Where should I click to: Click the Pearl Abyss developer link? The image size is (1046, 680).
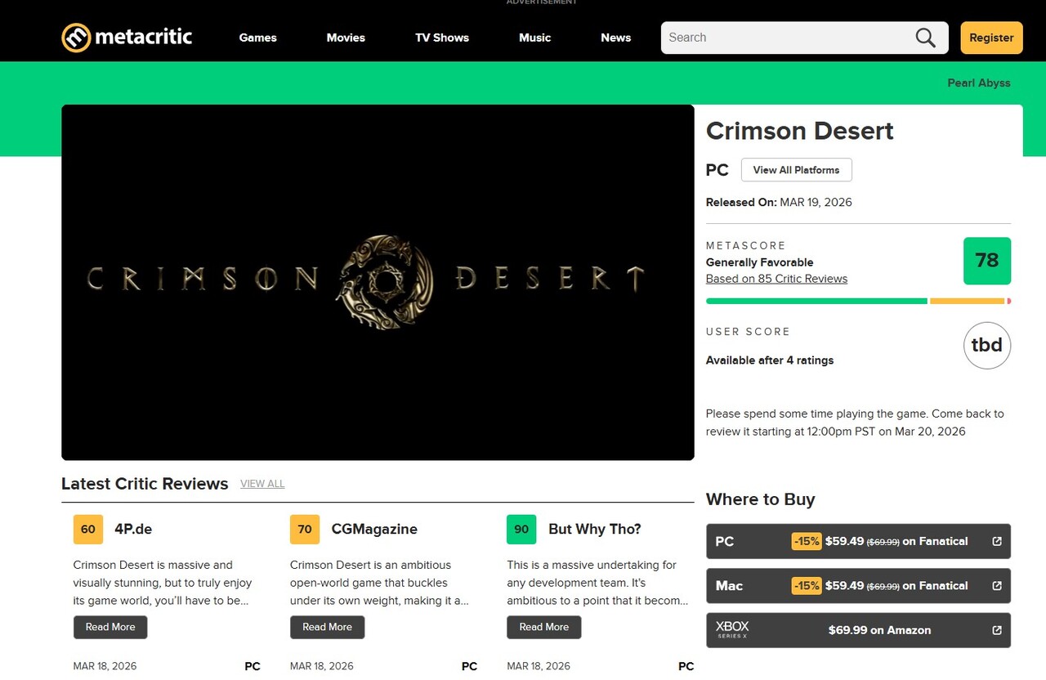979,83
